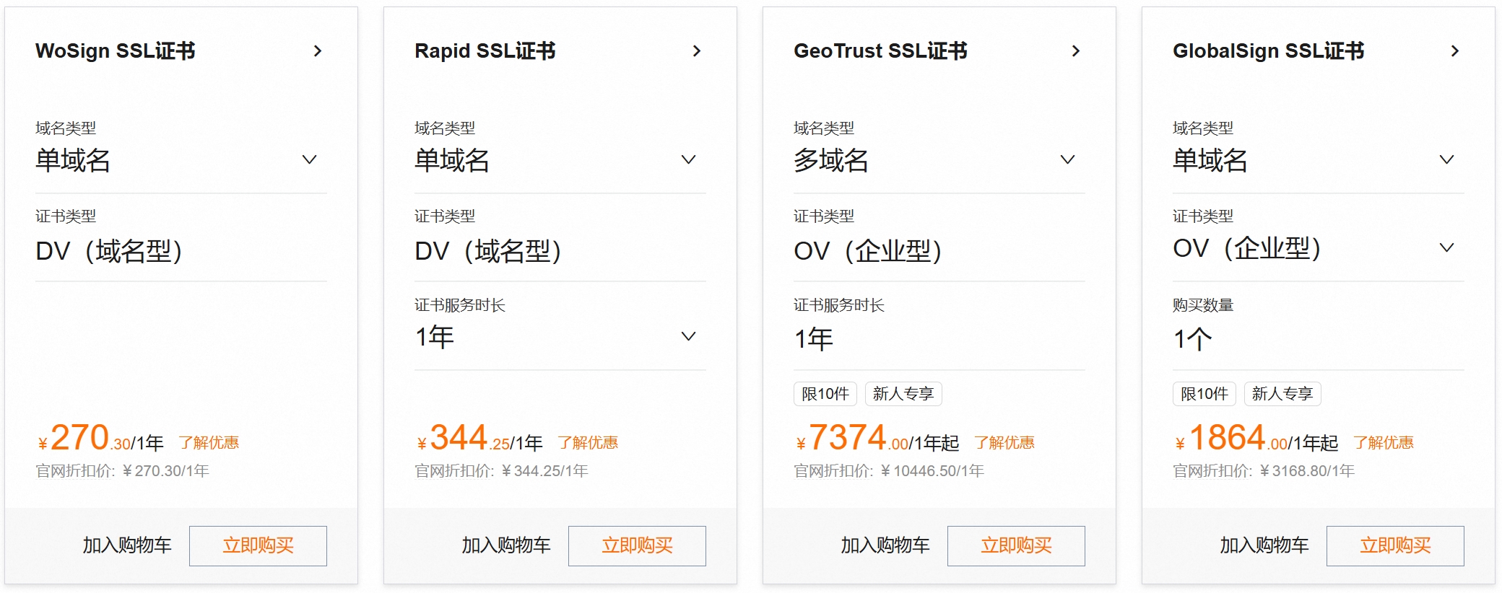Click 了解优惠 link beside ¥7374.00 price

click(1004, 442)
